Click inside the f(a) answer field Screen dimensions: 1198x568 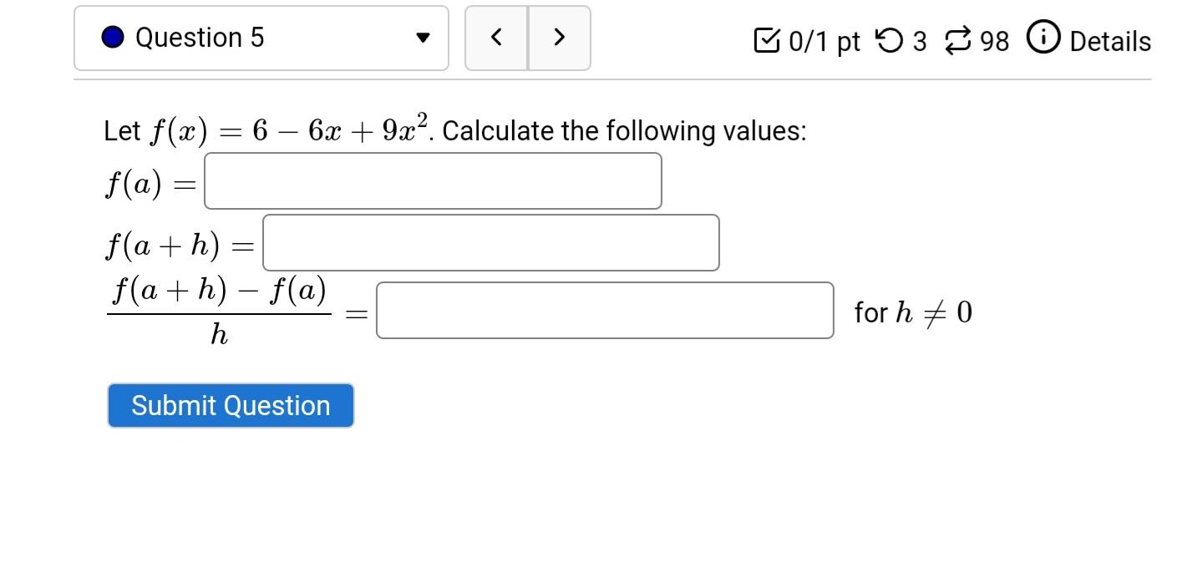[432, 180]
